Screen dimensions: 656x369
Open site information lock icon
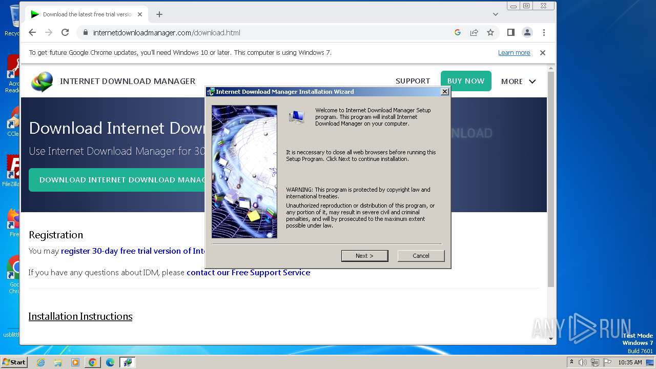point(85,33)
